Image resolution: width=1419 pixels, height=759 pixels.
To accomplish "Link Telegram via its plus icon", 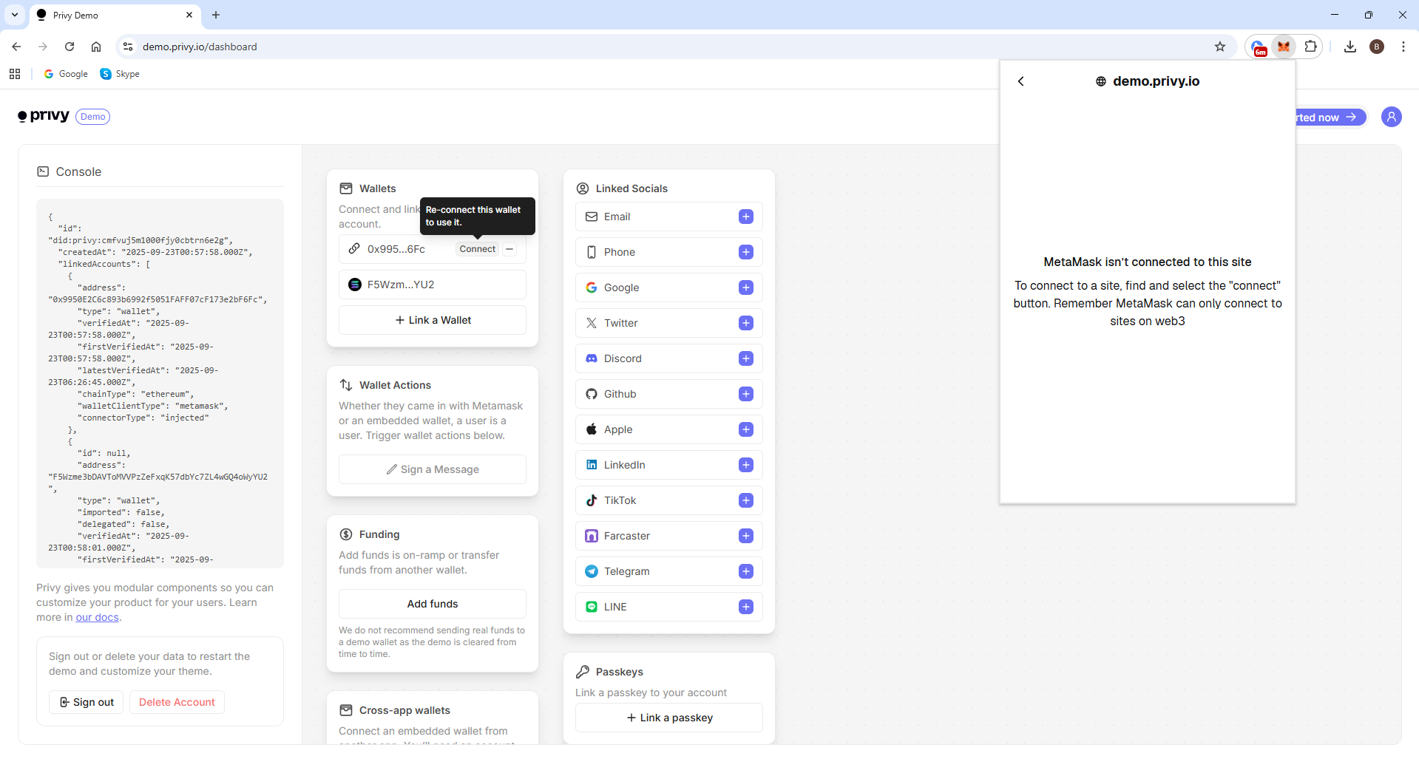I will pos(745,571).
